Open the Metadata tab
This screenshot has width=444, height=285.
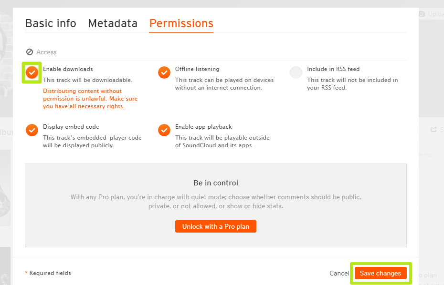click(x=113, y=23)
